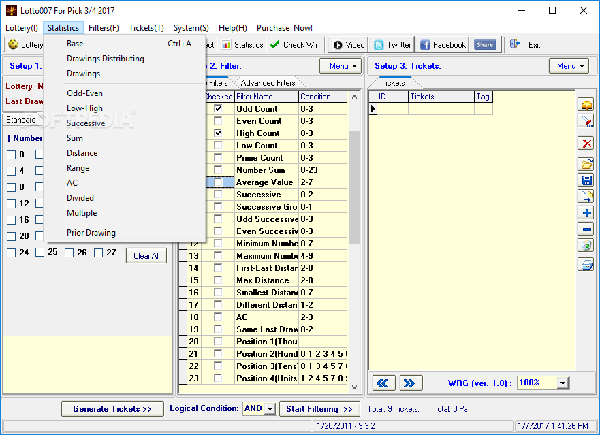
Task: Open the Filters(F) menu
Action: (104, 27)
